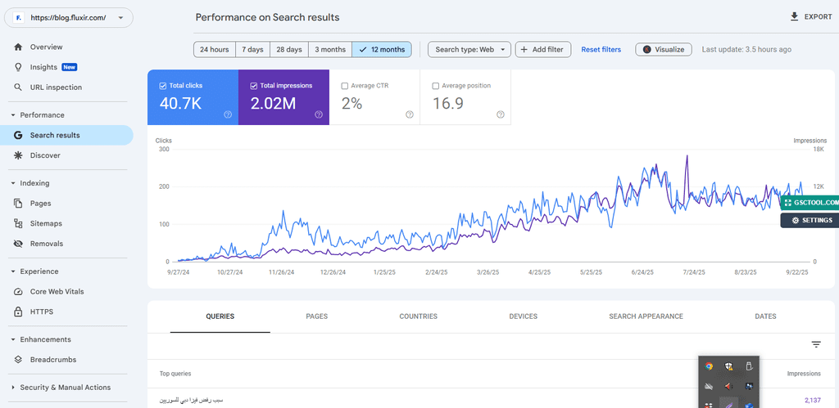Image resolution: width=839 pixels, height=408 pixels.
Task: Open the table filter rows icon
Action: pyautogui.click(x=816, y=345)
